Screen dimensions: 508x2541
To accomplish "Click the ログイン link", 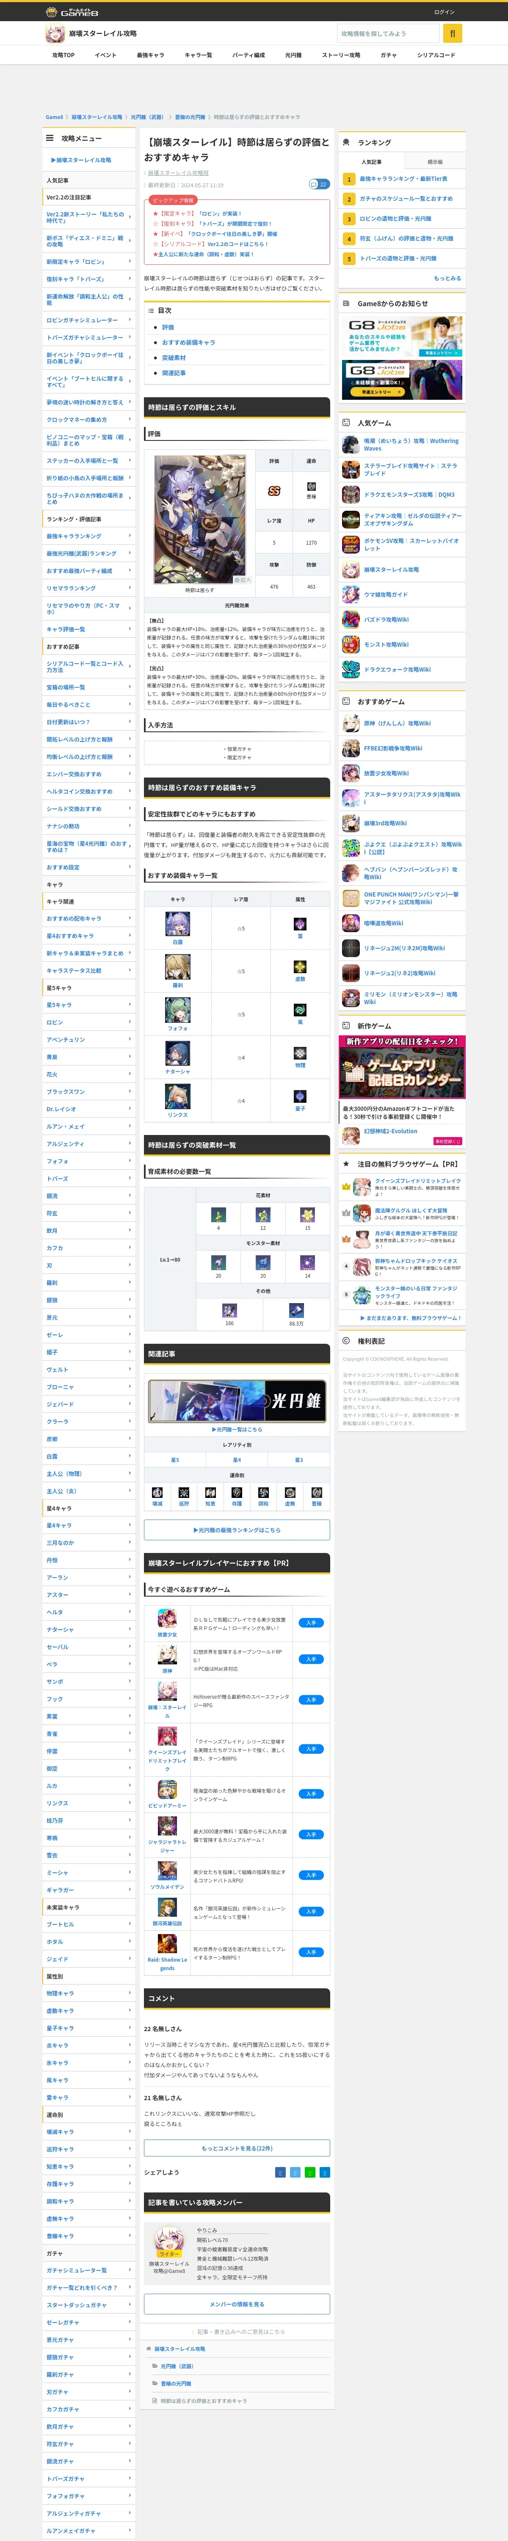I will pos(444,12).
